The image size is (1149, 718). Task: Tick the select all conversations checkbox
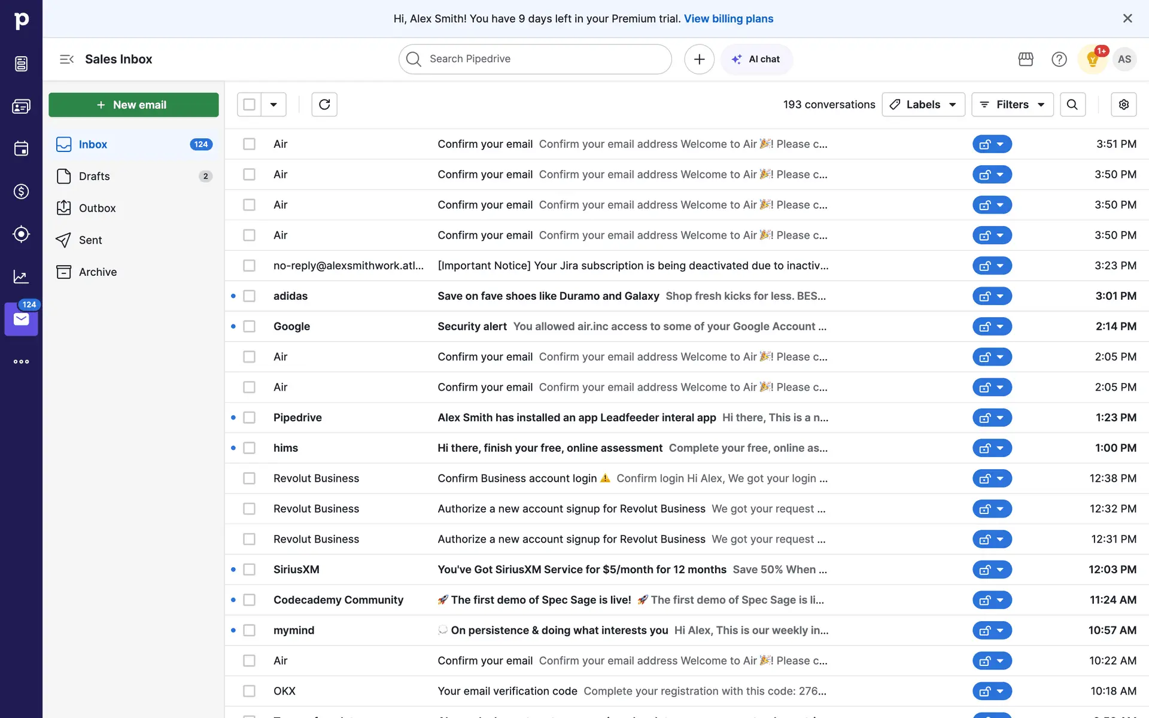[249, 105]
